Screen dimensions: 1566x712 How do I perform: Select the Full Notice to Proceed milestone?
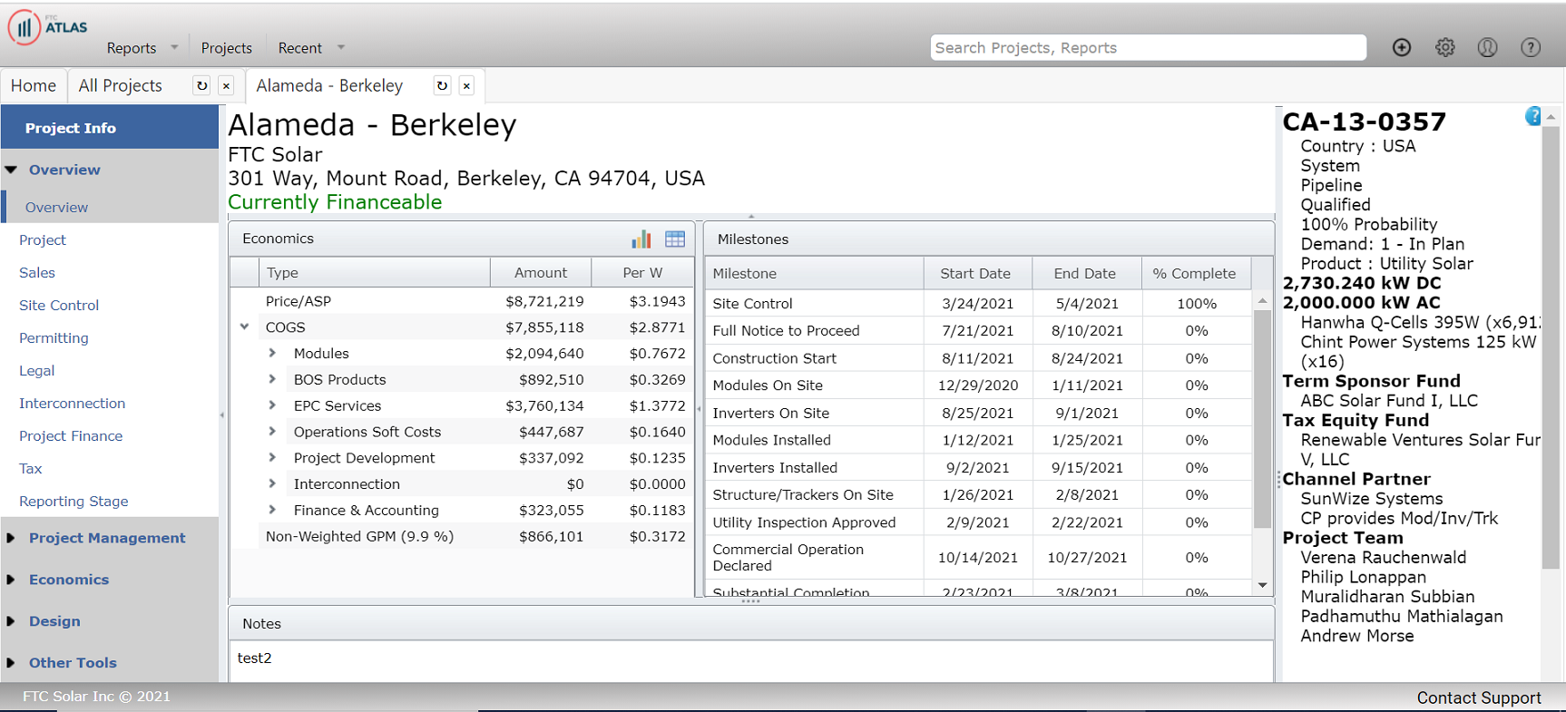point(979,331)
